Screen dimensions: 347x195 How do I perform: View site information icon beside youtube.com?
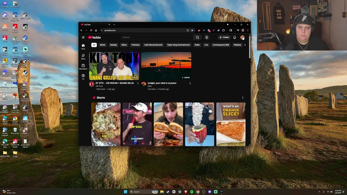[102, 30]
